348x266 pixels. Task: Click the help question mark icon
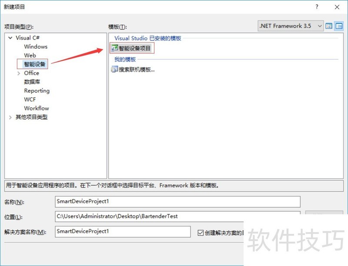pyautogui.click(x=316, y=7)
